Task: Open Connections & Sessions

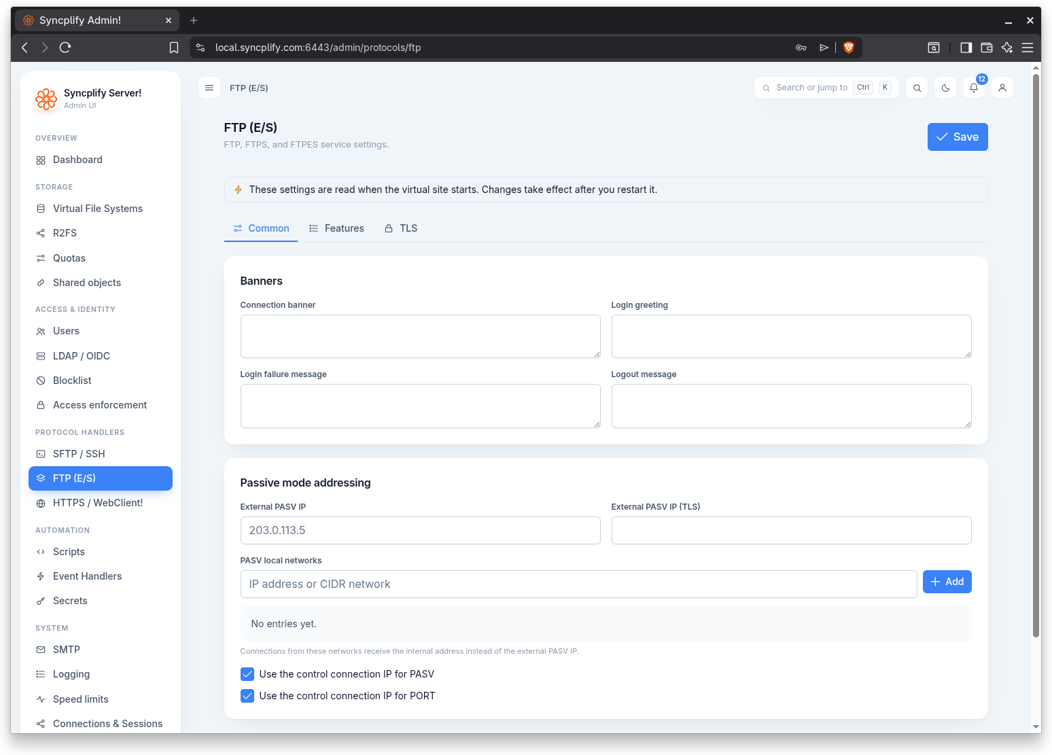Action: pyautogui.click(x=101, y=724)
